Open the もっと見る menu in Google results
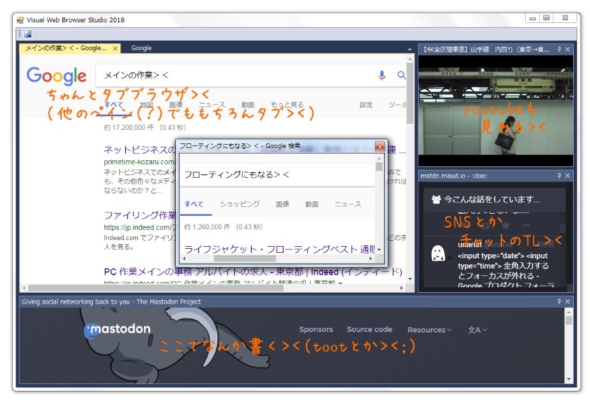Viewport: 590px width, 403px height. 287,105
